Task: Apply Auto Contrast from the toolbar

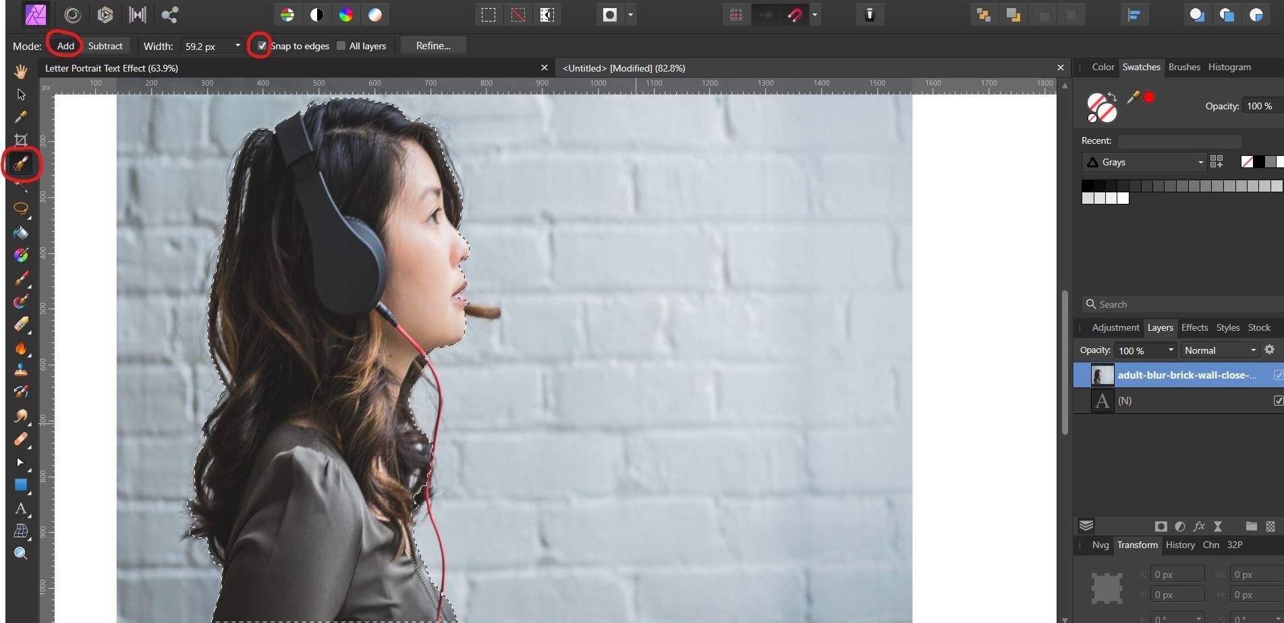Action: point(317,14)
